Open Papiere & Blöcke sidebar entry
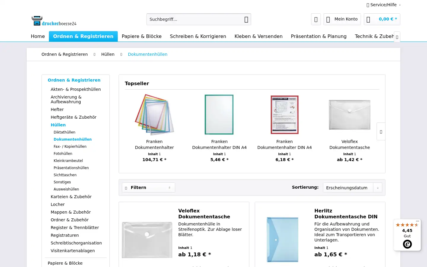The height and width of the screenshot is (267, 427). (65, 263)
